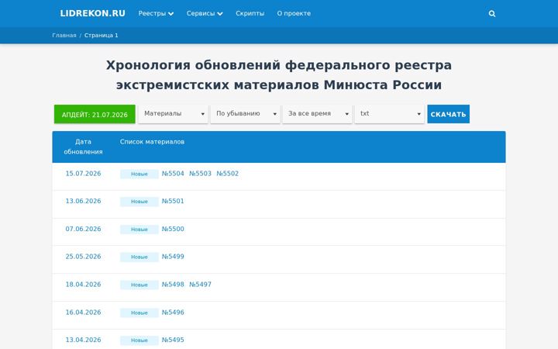Expand the Сервисы menu
The height and width of the screenshot is (349, 558).
point(205,13)
